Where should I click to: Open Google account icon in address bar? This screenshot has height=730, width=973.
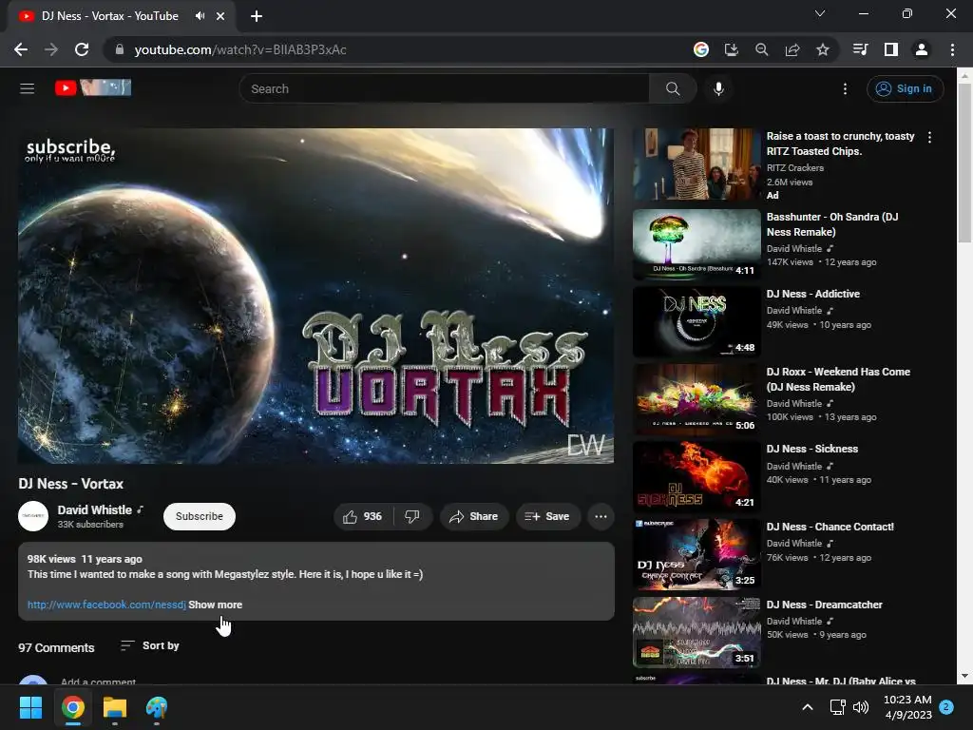click(701, 49)
